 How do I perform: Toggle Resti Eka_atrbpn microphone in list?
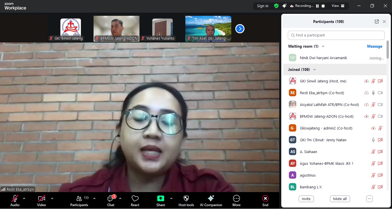tap(373, 93)
